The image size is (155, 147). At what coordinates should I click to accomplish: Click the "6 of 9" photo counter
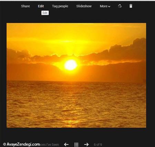tap(98, 145)
